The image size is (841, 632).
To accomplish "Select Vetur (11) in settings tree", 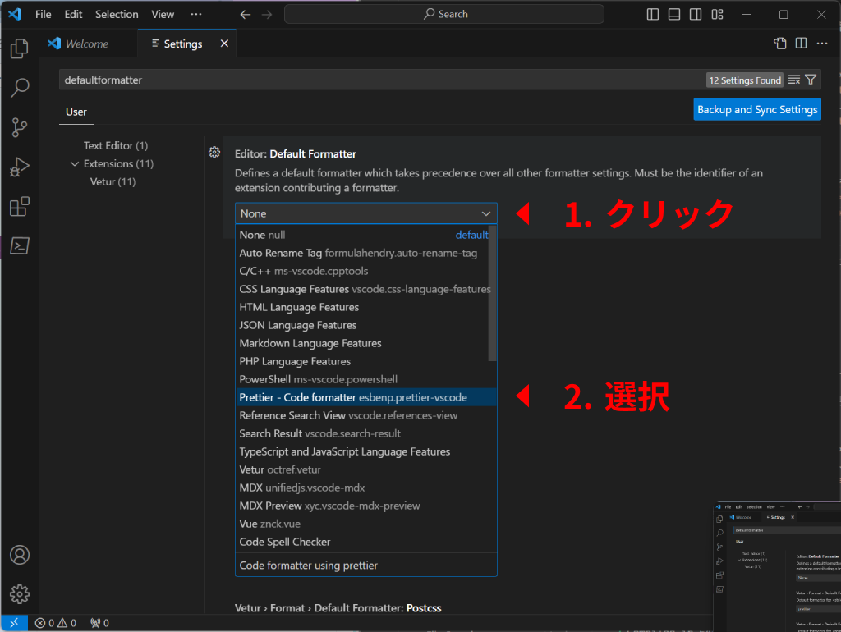I will click(x=113, y=181).
